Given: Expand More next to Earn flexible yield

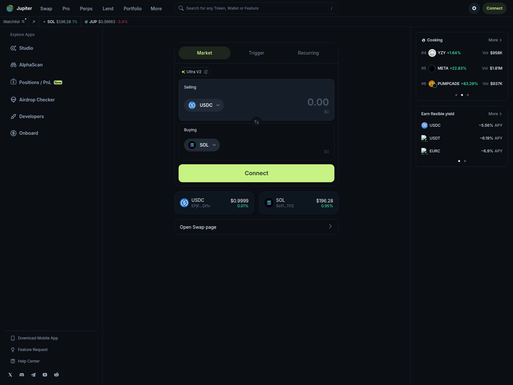Looking at the screenshot, I should 495,114.
